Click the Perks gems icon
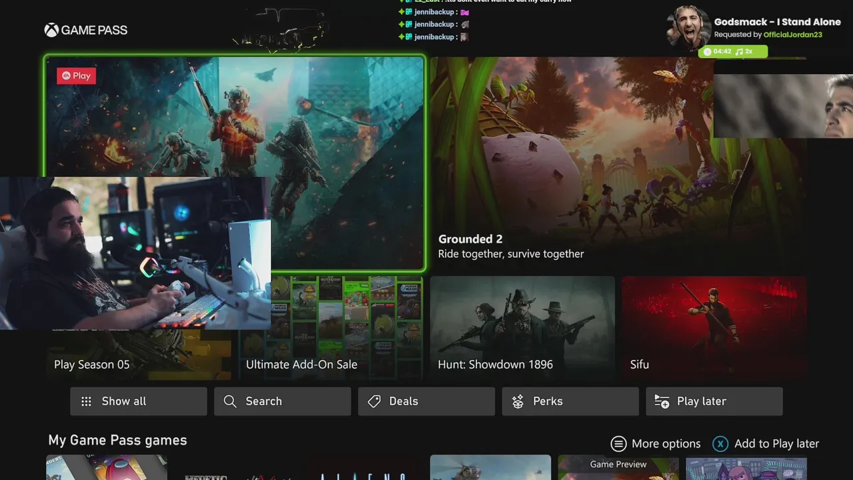 (518, 401)
